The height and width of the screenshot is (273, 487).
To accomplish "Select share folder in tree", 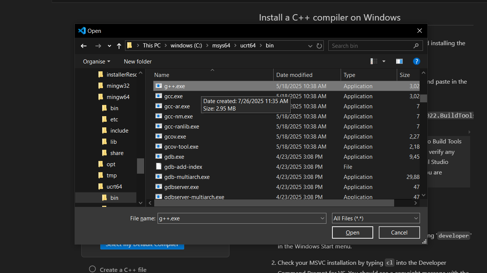I will (x=113, y=153).
